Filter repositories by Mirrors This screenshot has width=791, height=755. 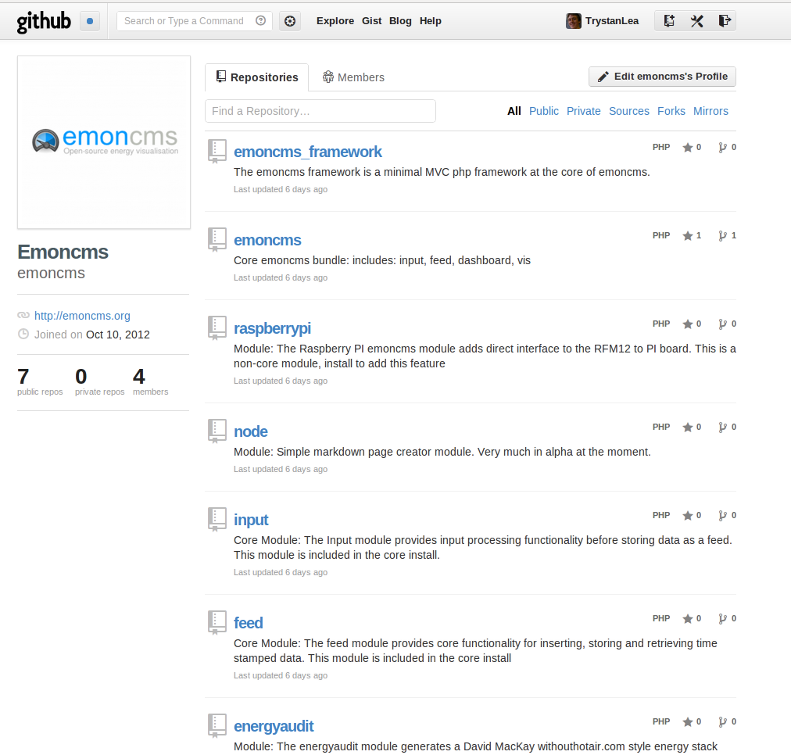coord(710,111)
